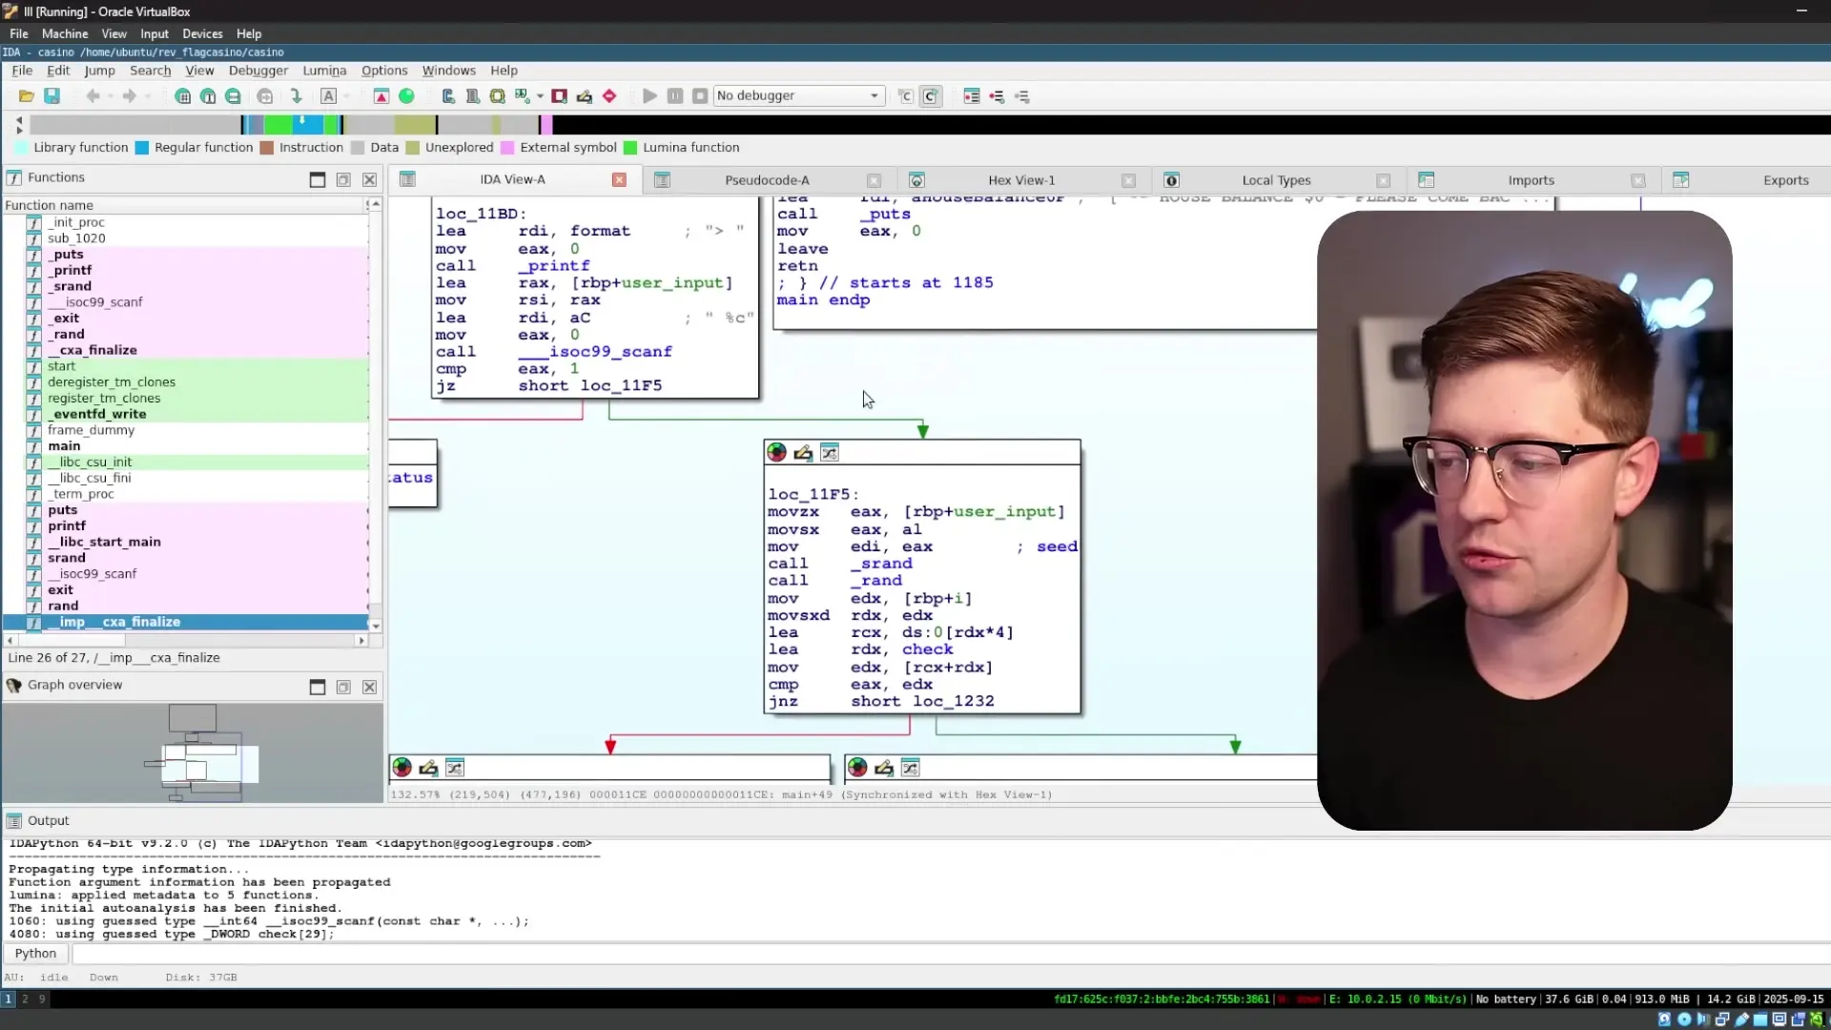This screenshot has height=1030, width=1831.
Task: Click green segment in navigation band
Action: [278, 124]
